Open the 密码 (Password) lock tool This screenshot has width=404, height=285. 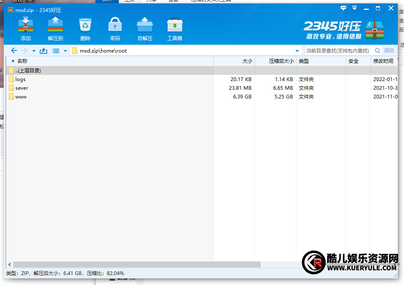click(x=115, y=26)
